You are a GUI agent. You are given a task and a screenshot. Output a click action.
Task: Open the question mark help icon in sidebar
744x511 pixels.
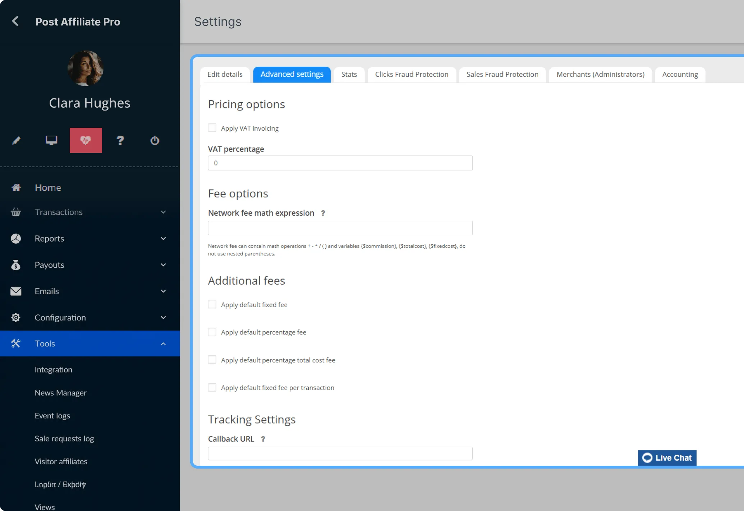120,140
